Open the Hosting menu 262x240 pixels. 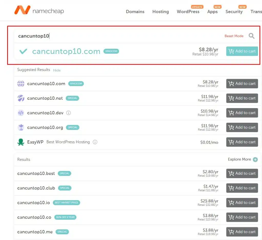point(161,12)
